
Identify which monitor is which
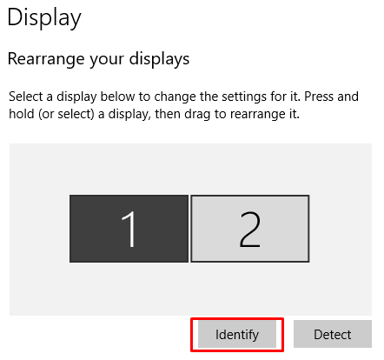[237, 335]
